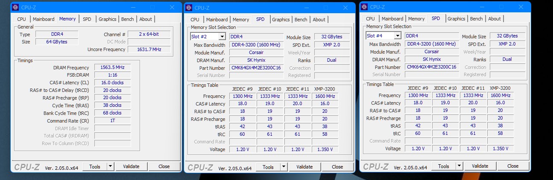Click the Tools button in the Slot #4 window
The image size is (553, 180).
[443, 166]
